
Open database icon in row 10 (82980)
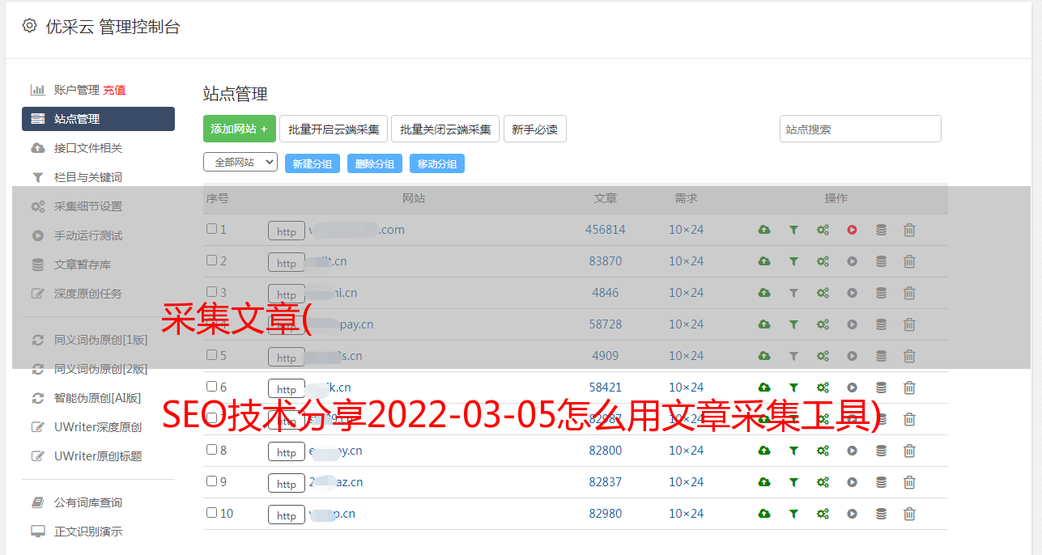881,514
